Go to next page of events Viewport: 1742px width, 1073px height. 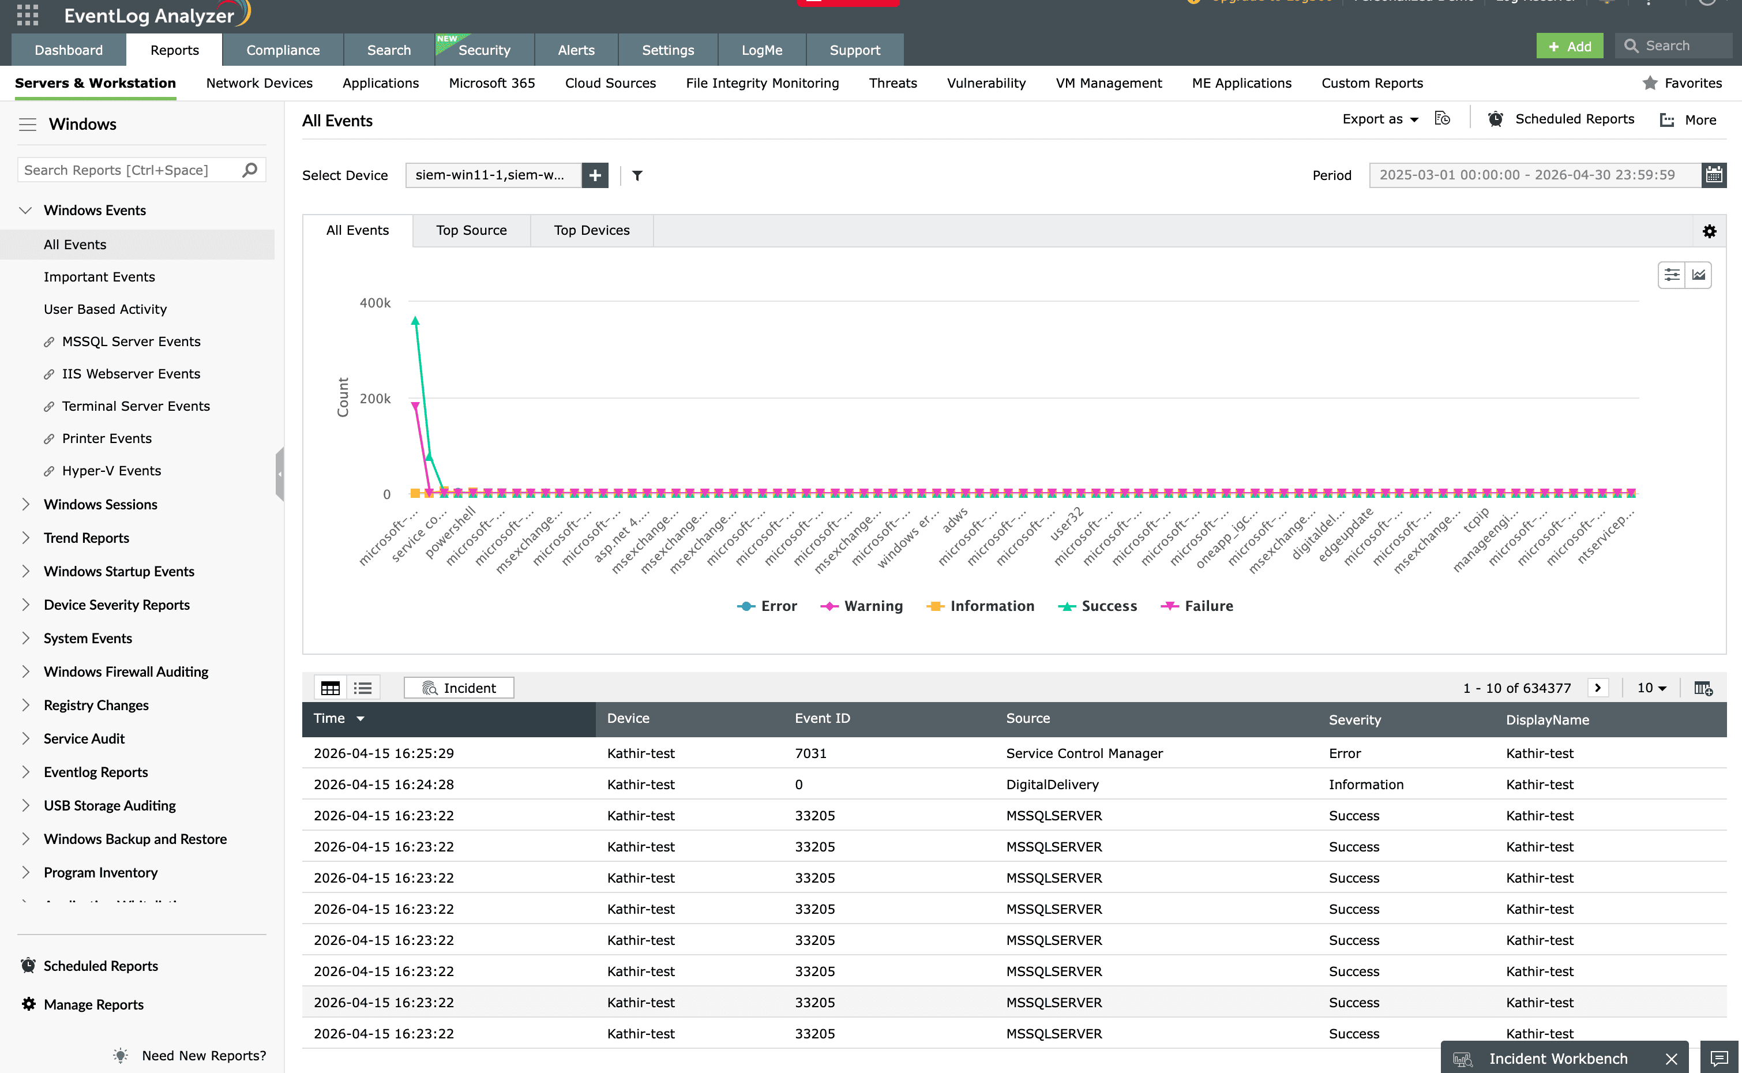(x=1597, y=688)
